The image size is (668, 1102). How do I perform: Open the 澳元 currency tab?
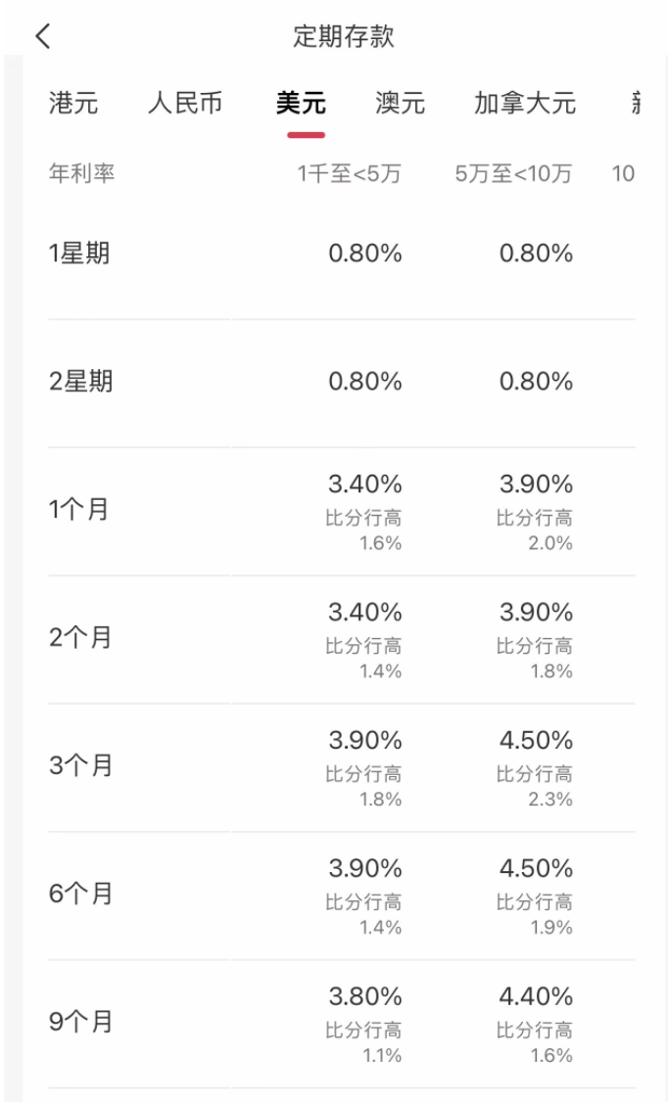tap(401, 103)
